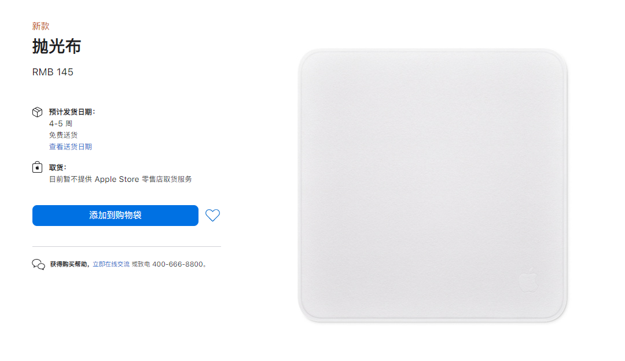This screenshot has height=361, width=625.
Task: Click the shipping box icon
Action: click(37, 112)
